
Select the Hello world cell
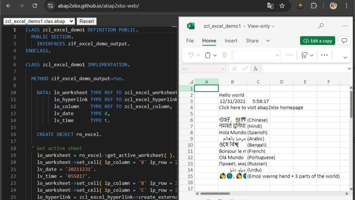(x=232, y=95)
